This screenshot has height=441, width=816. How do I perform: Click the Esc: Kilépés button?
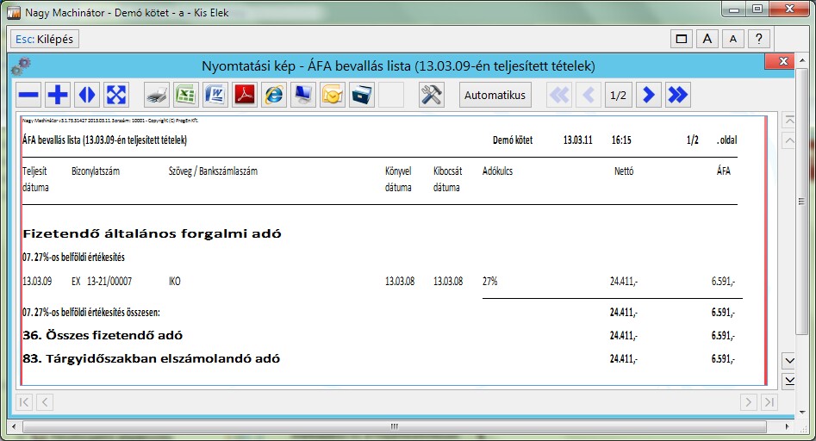45,39
